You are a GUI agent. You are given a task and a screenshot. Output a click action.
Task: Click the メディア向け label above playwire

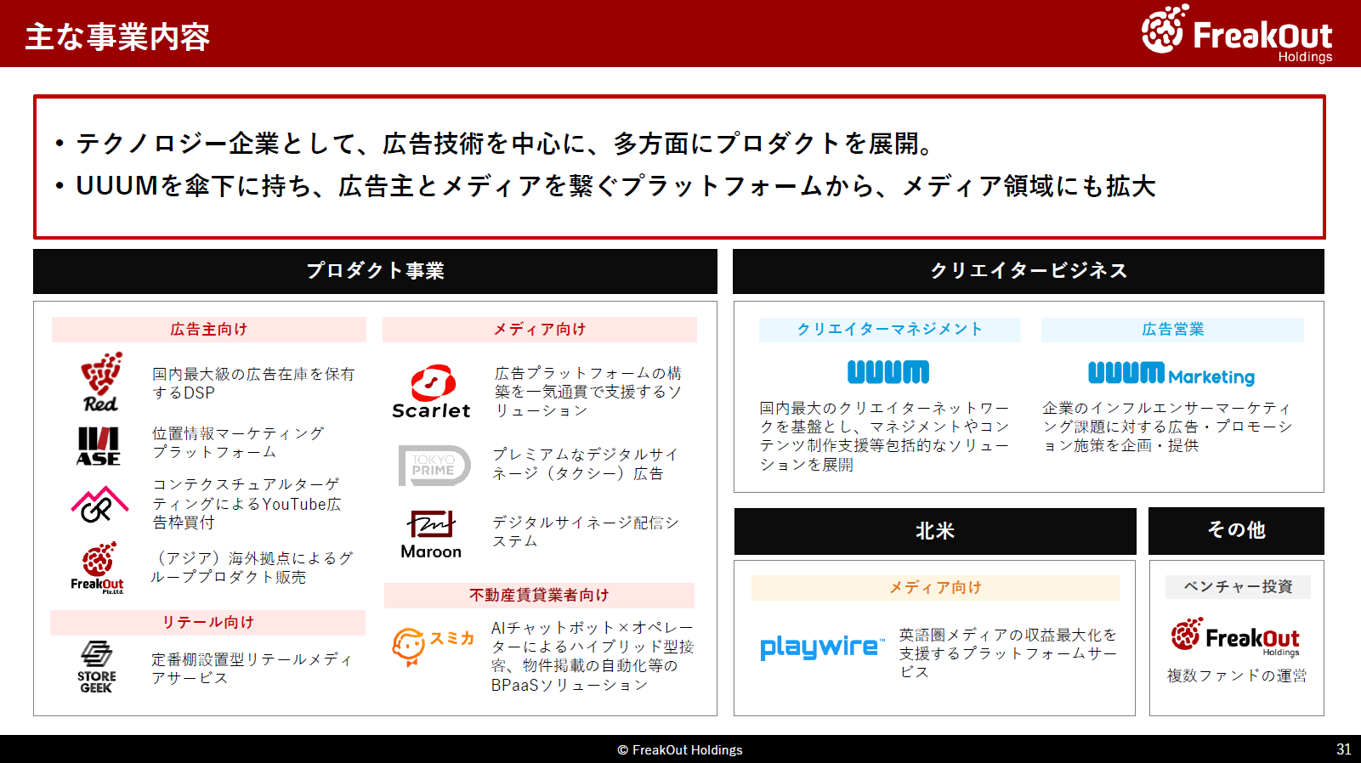click(x=935, y=588)
